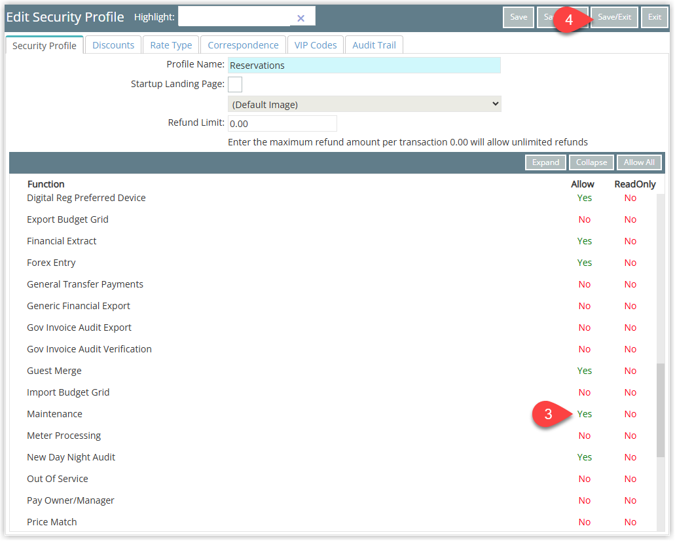Toggle Allow for Meter Processing
675x541 pixels.
[584, 436]
